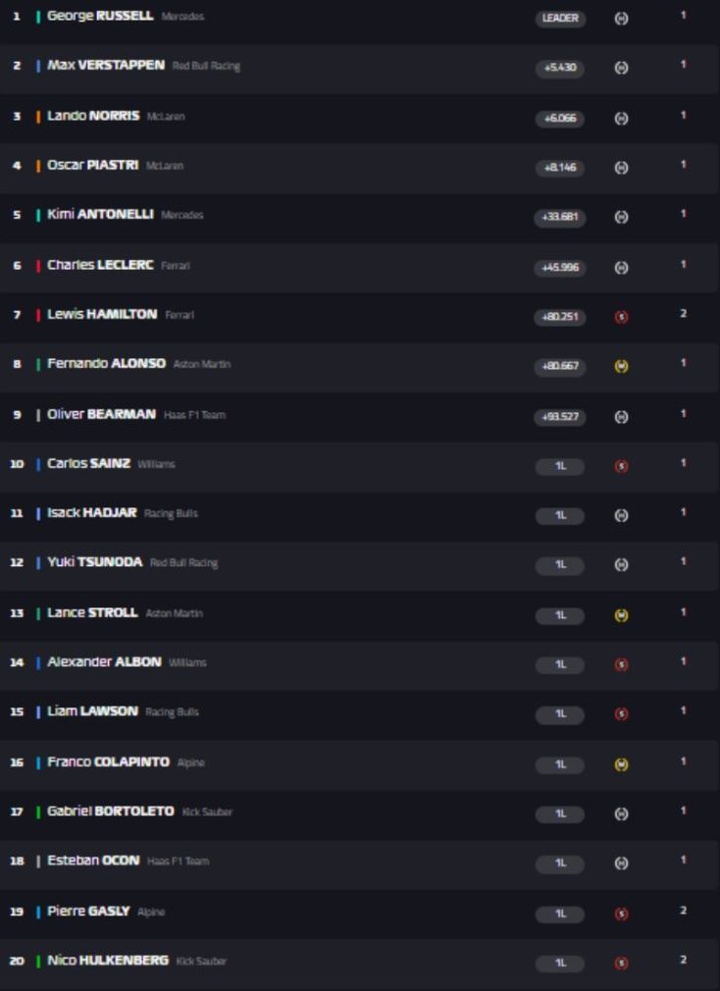
Task: Click Nico Hulkenberg's red tyre icon
Action: click(621, 963)
